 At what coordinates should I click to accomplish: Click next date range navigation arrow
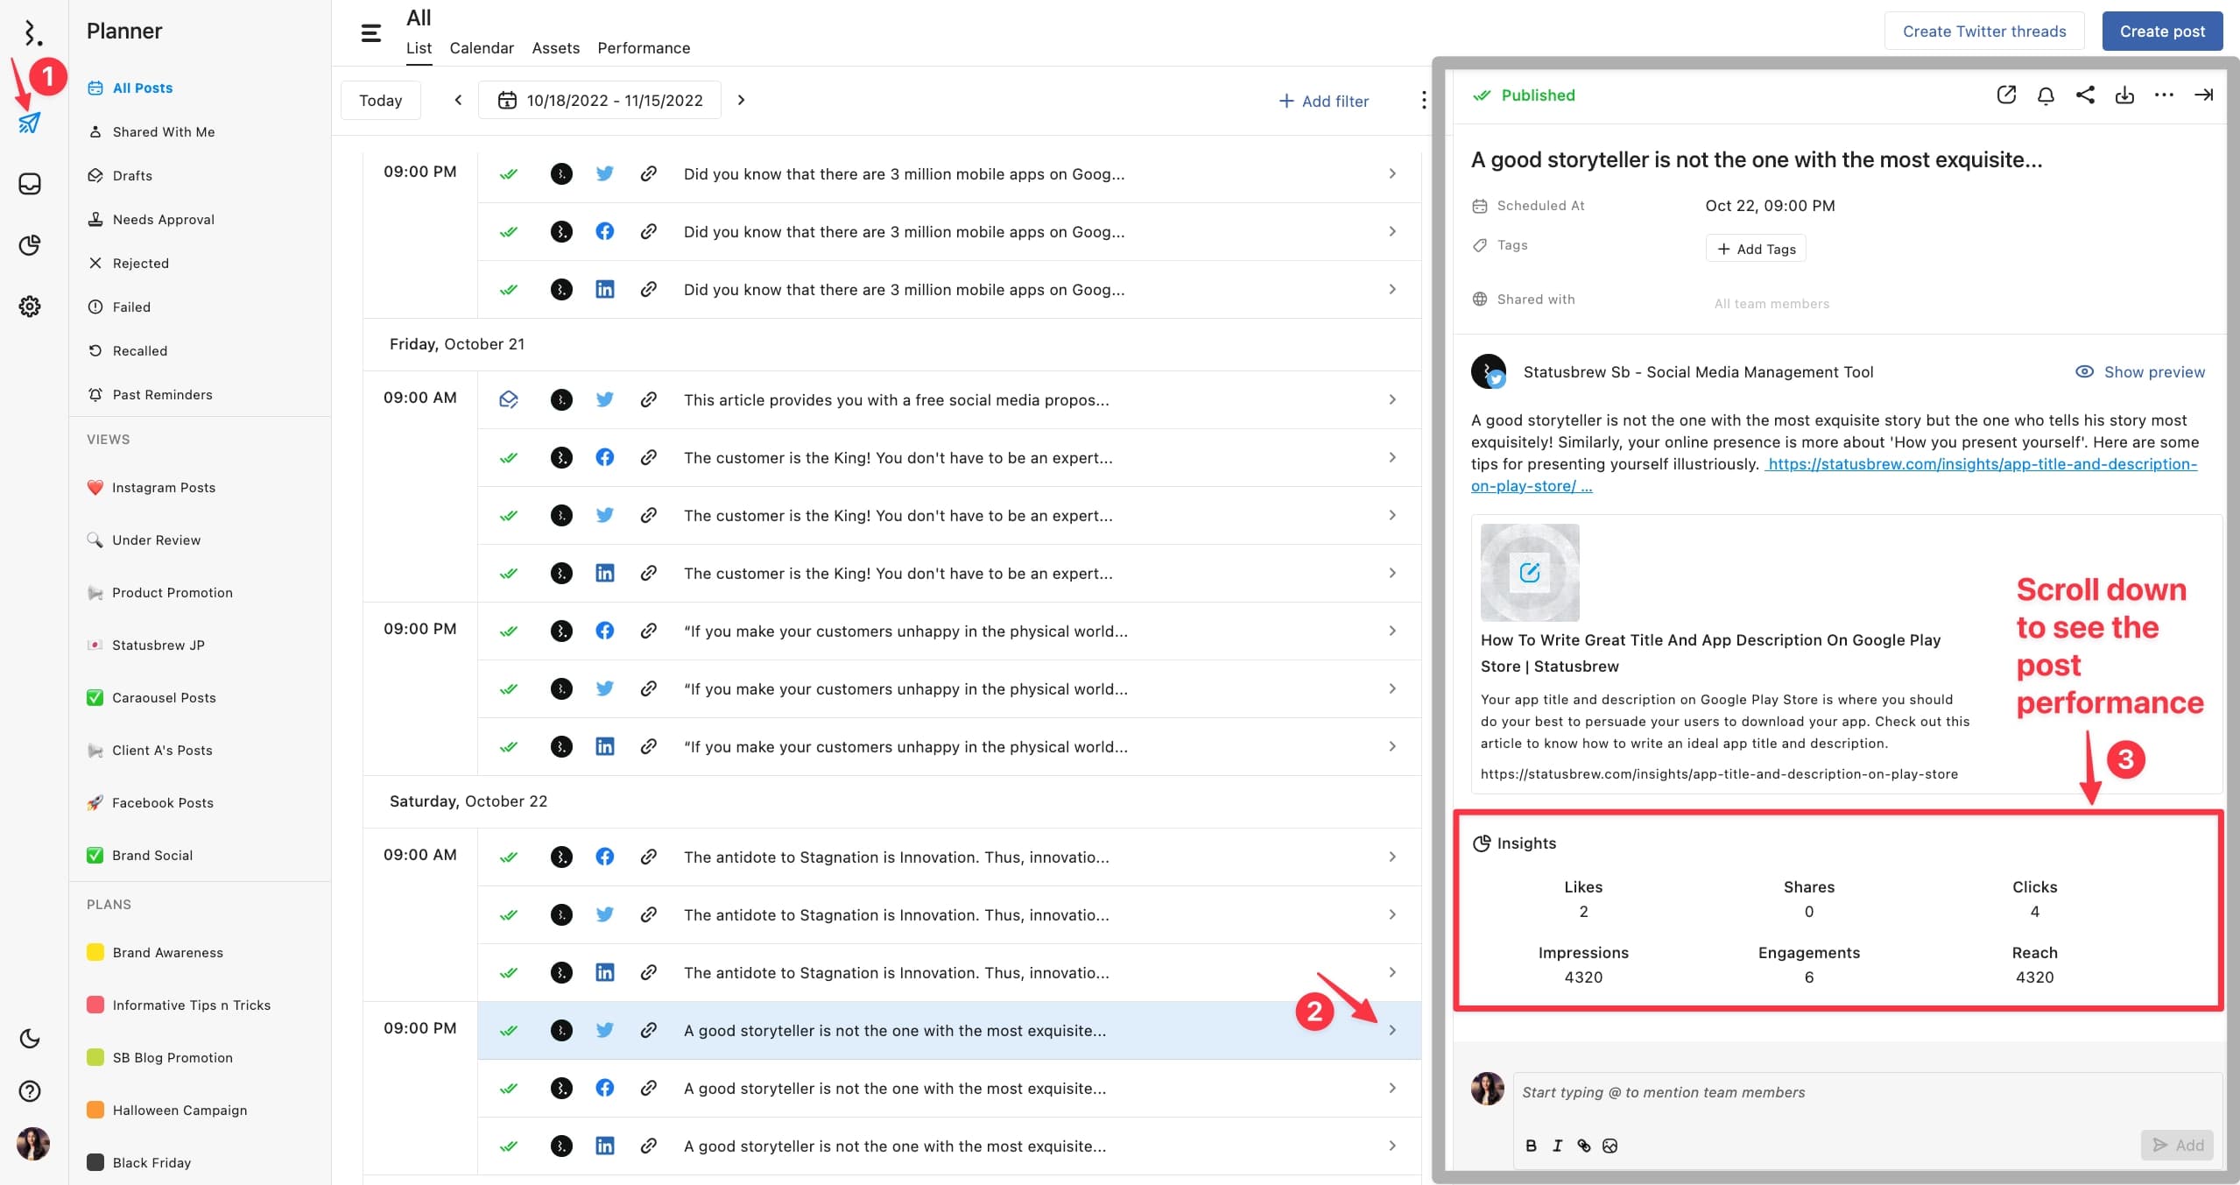coord(741,99)
